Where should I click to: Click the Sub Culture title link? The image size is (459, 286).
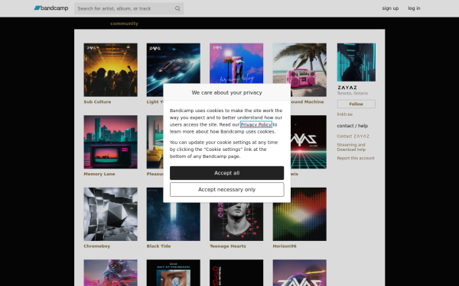coord(97,102)
